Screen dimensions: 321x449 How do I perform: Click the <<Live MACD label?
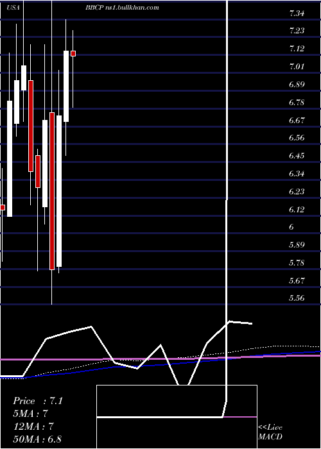[x=270, y=432]
